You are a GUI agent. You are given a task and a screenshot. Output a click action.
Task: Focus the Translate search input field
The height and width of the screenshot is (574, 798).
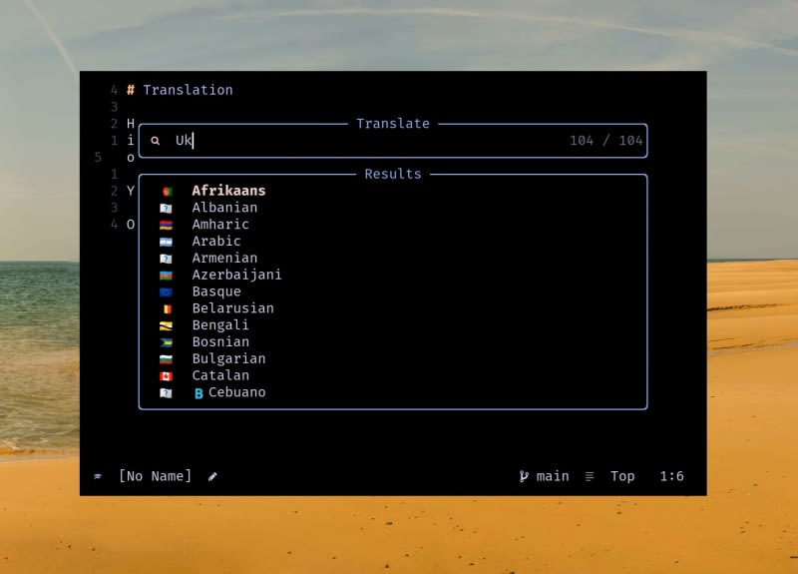(x=369, y=141)
